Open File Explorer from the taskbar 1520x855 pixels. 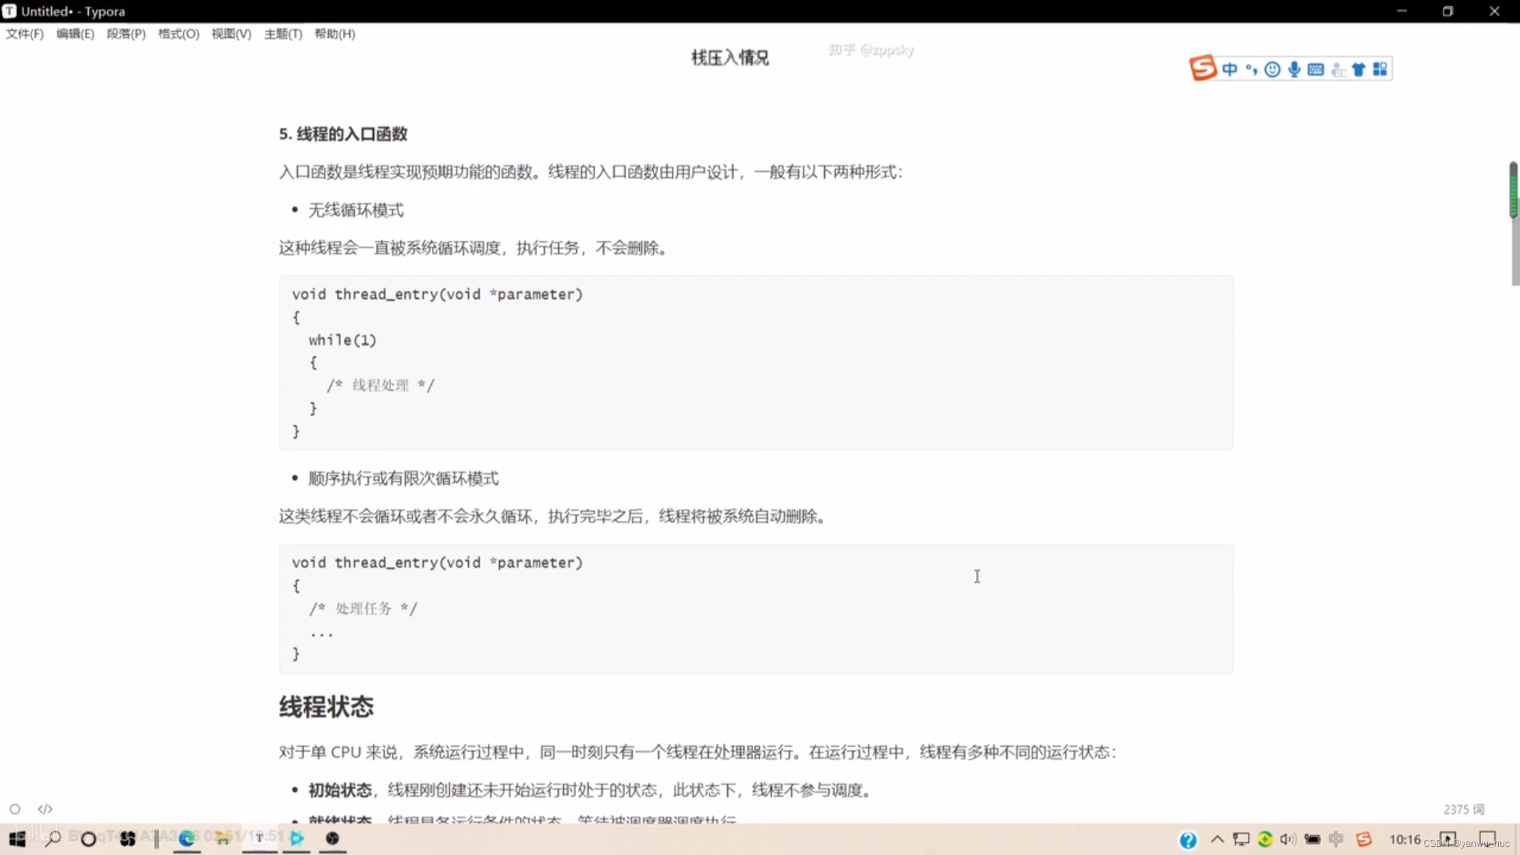(x=223, y=839)
